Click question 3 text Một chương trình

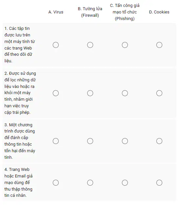coord(20,141)
